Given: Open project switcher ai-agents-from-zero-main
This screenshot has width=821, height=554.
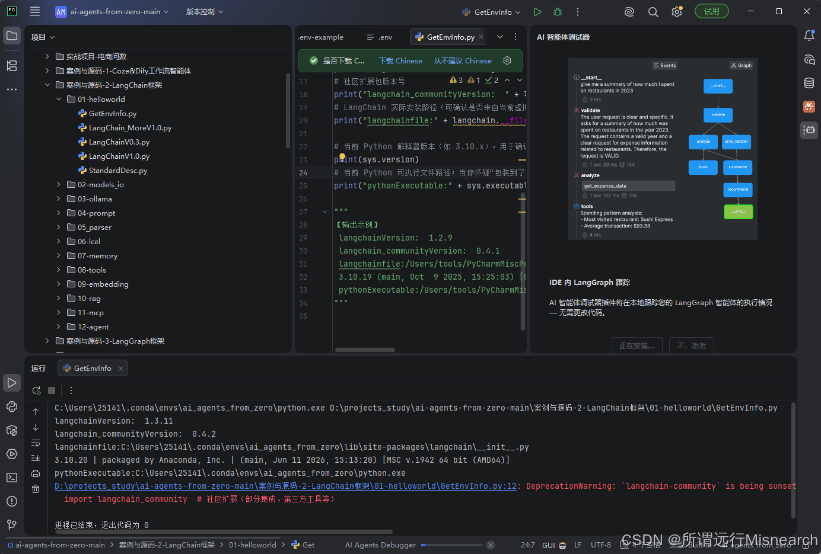Looking at the screenshot, I should [x=112, y=11].
